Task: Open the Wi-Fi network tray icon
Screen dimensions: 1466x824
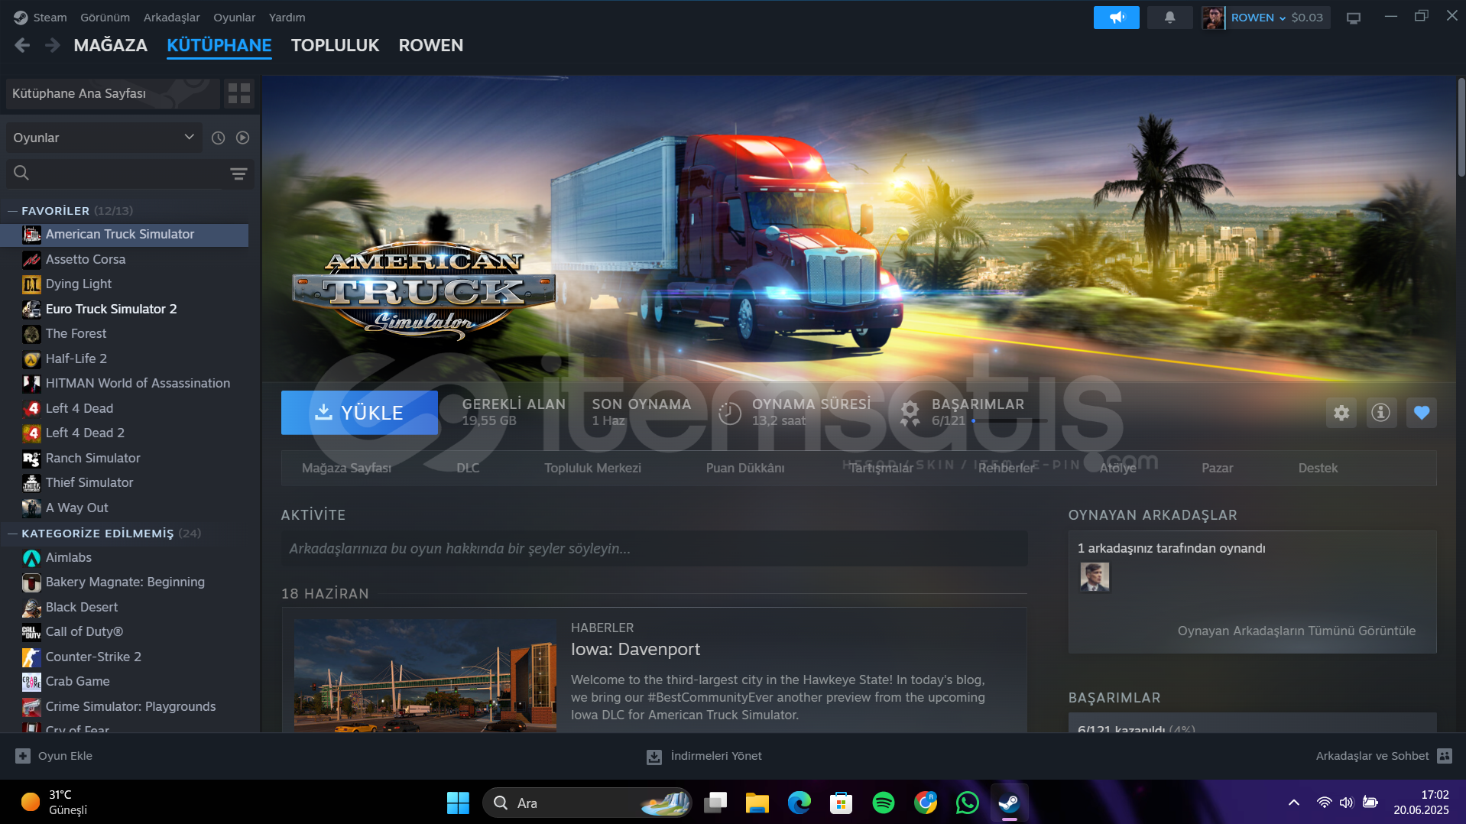Action: click(1324, 802)
